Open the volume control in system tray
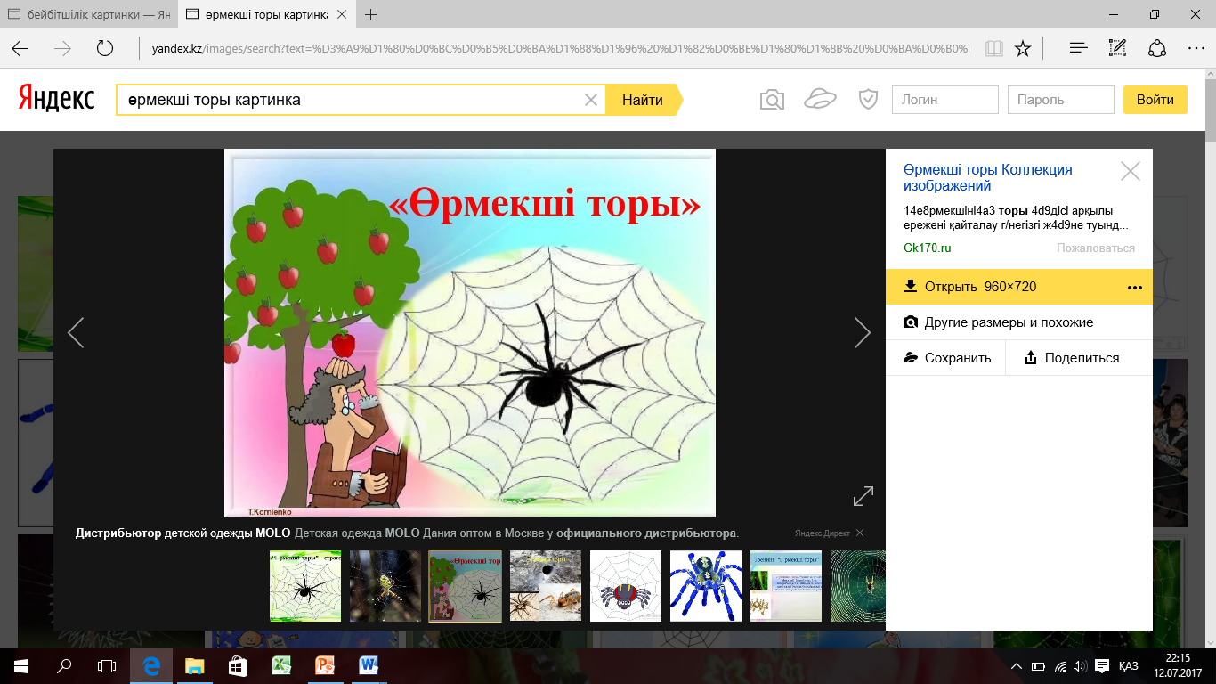1216x684 pixels. point(1080,665)
